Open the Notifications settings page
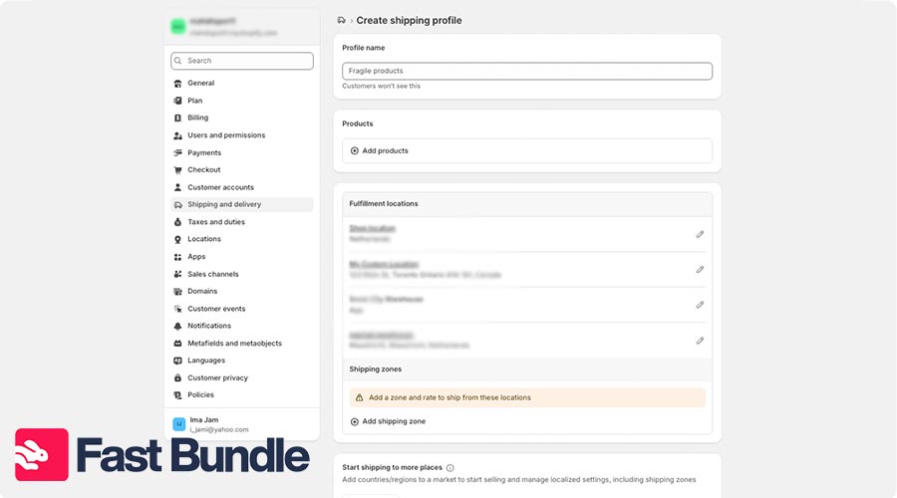Image resolution: width=897 pixels, height=498 pixels. pos(209,326)
